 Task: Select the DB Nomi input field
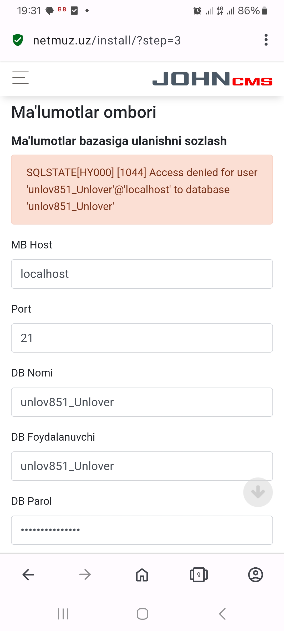point(142,402)
